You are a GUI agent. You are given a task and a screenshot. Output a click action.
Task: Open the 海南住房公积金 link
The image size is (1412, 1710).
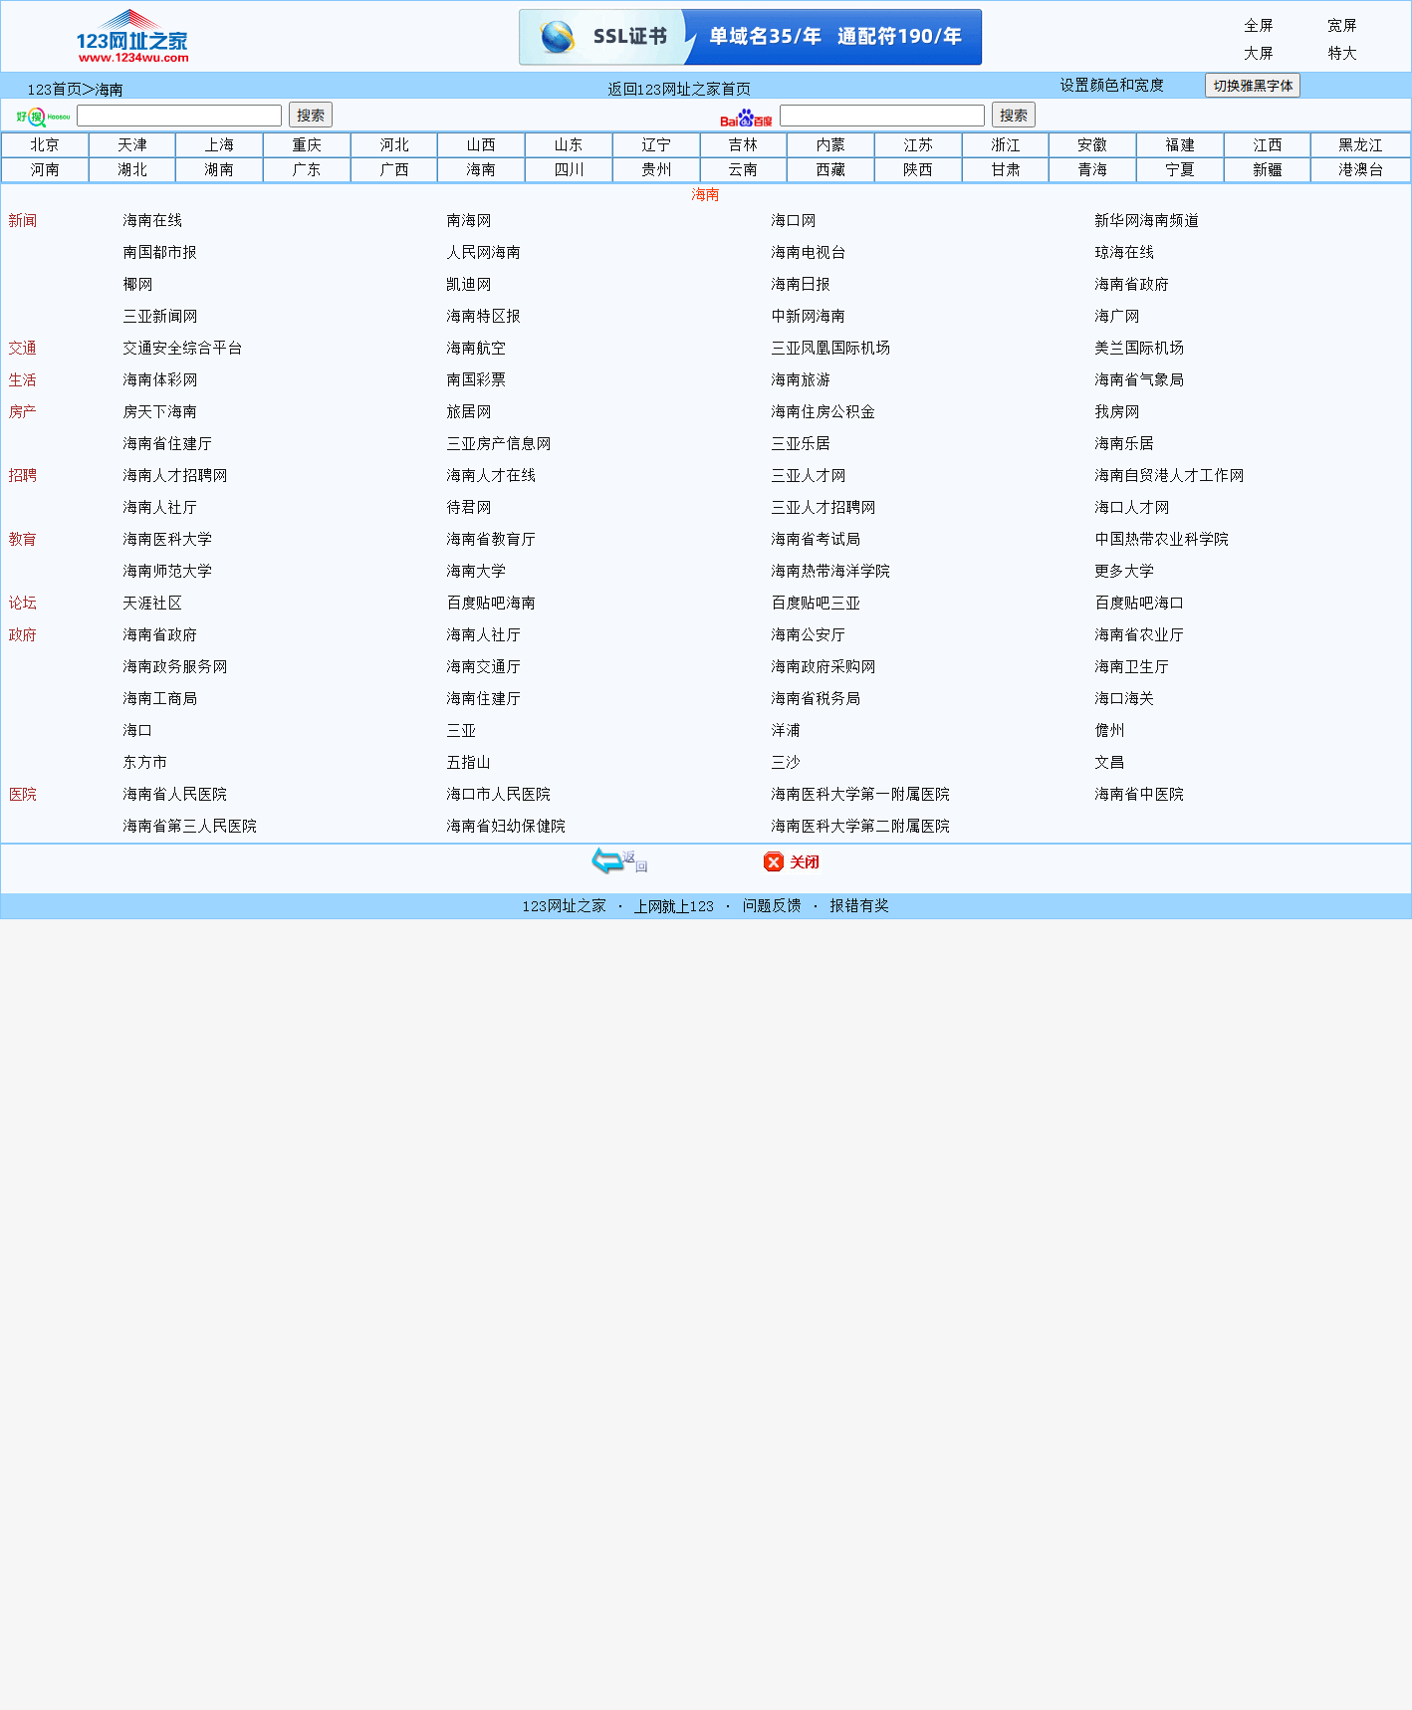(824, 412)
